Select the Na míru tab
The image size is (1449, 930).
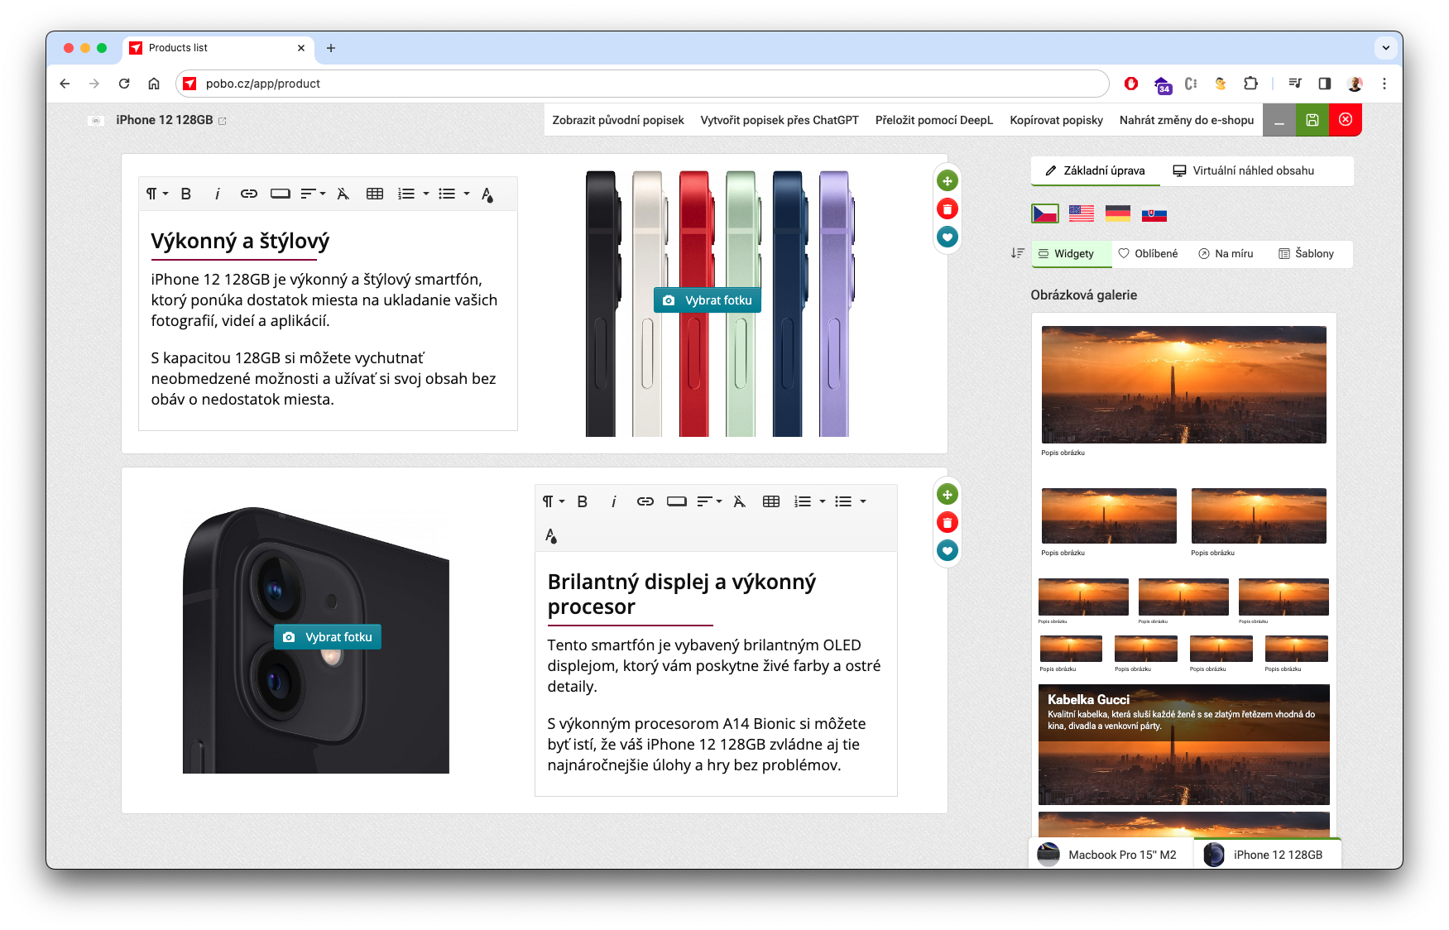coord(1226,253)
